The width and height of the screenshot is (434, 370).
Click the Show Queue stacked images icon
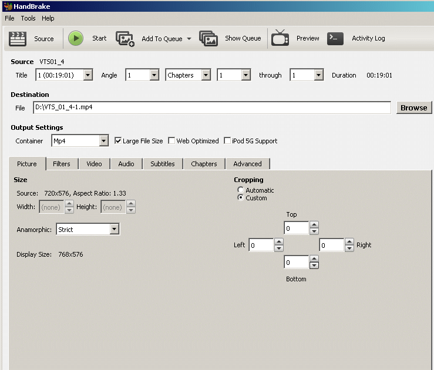coord(208,38)
